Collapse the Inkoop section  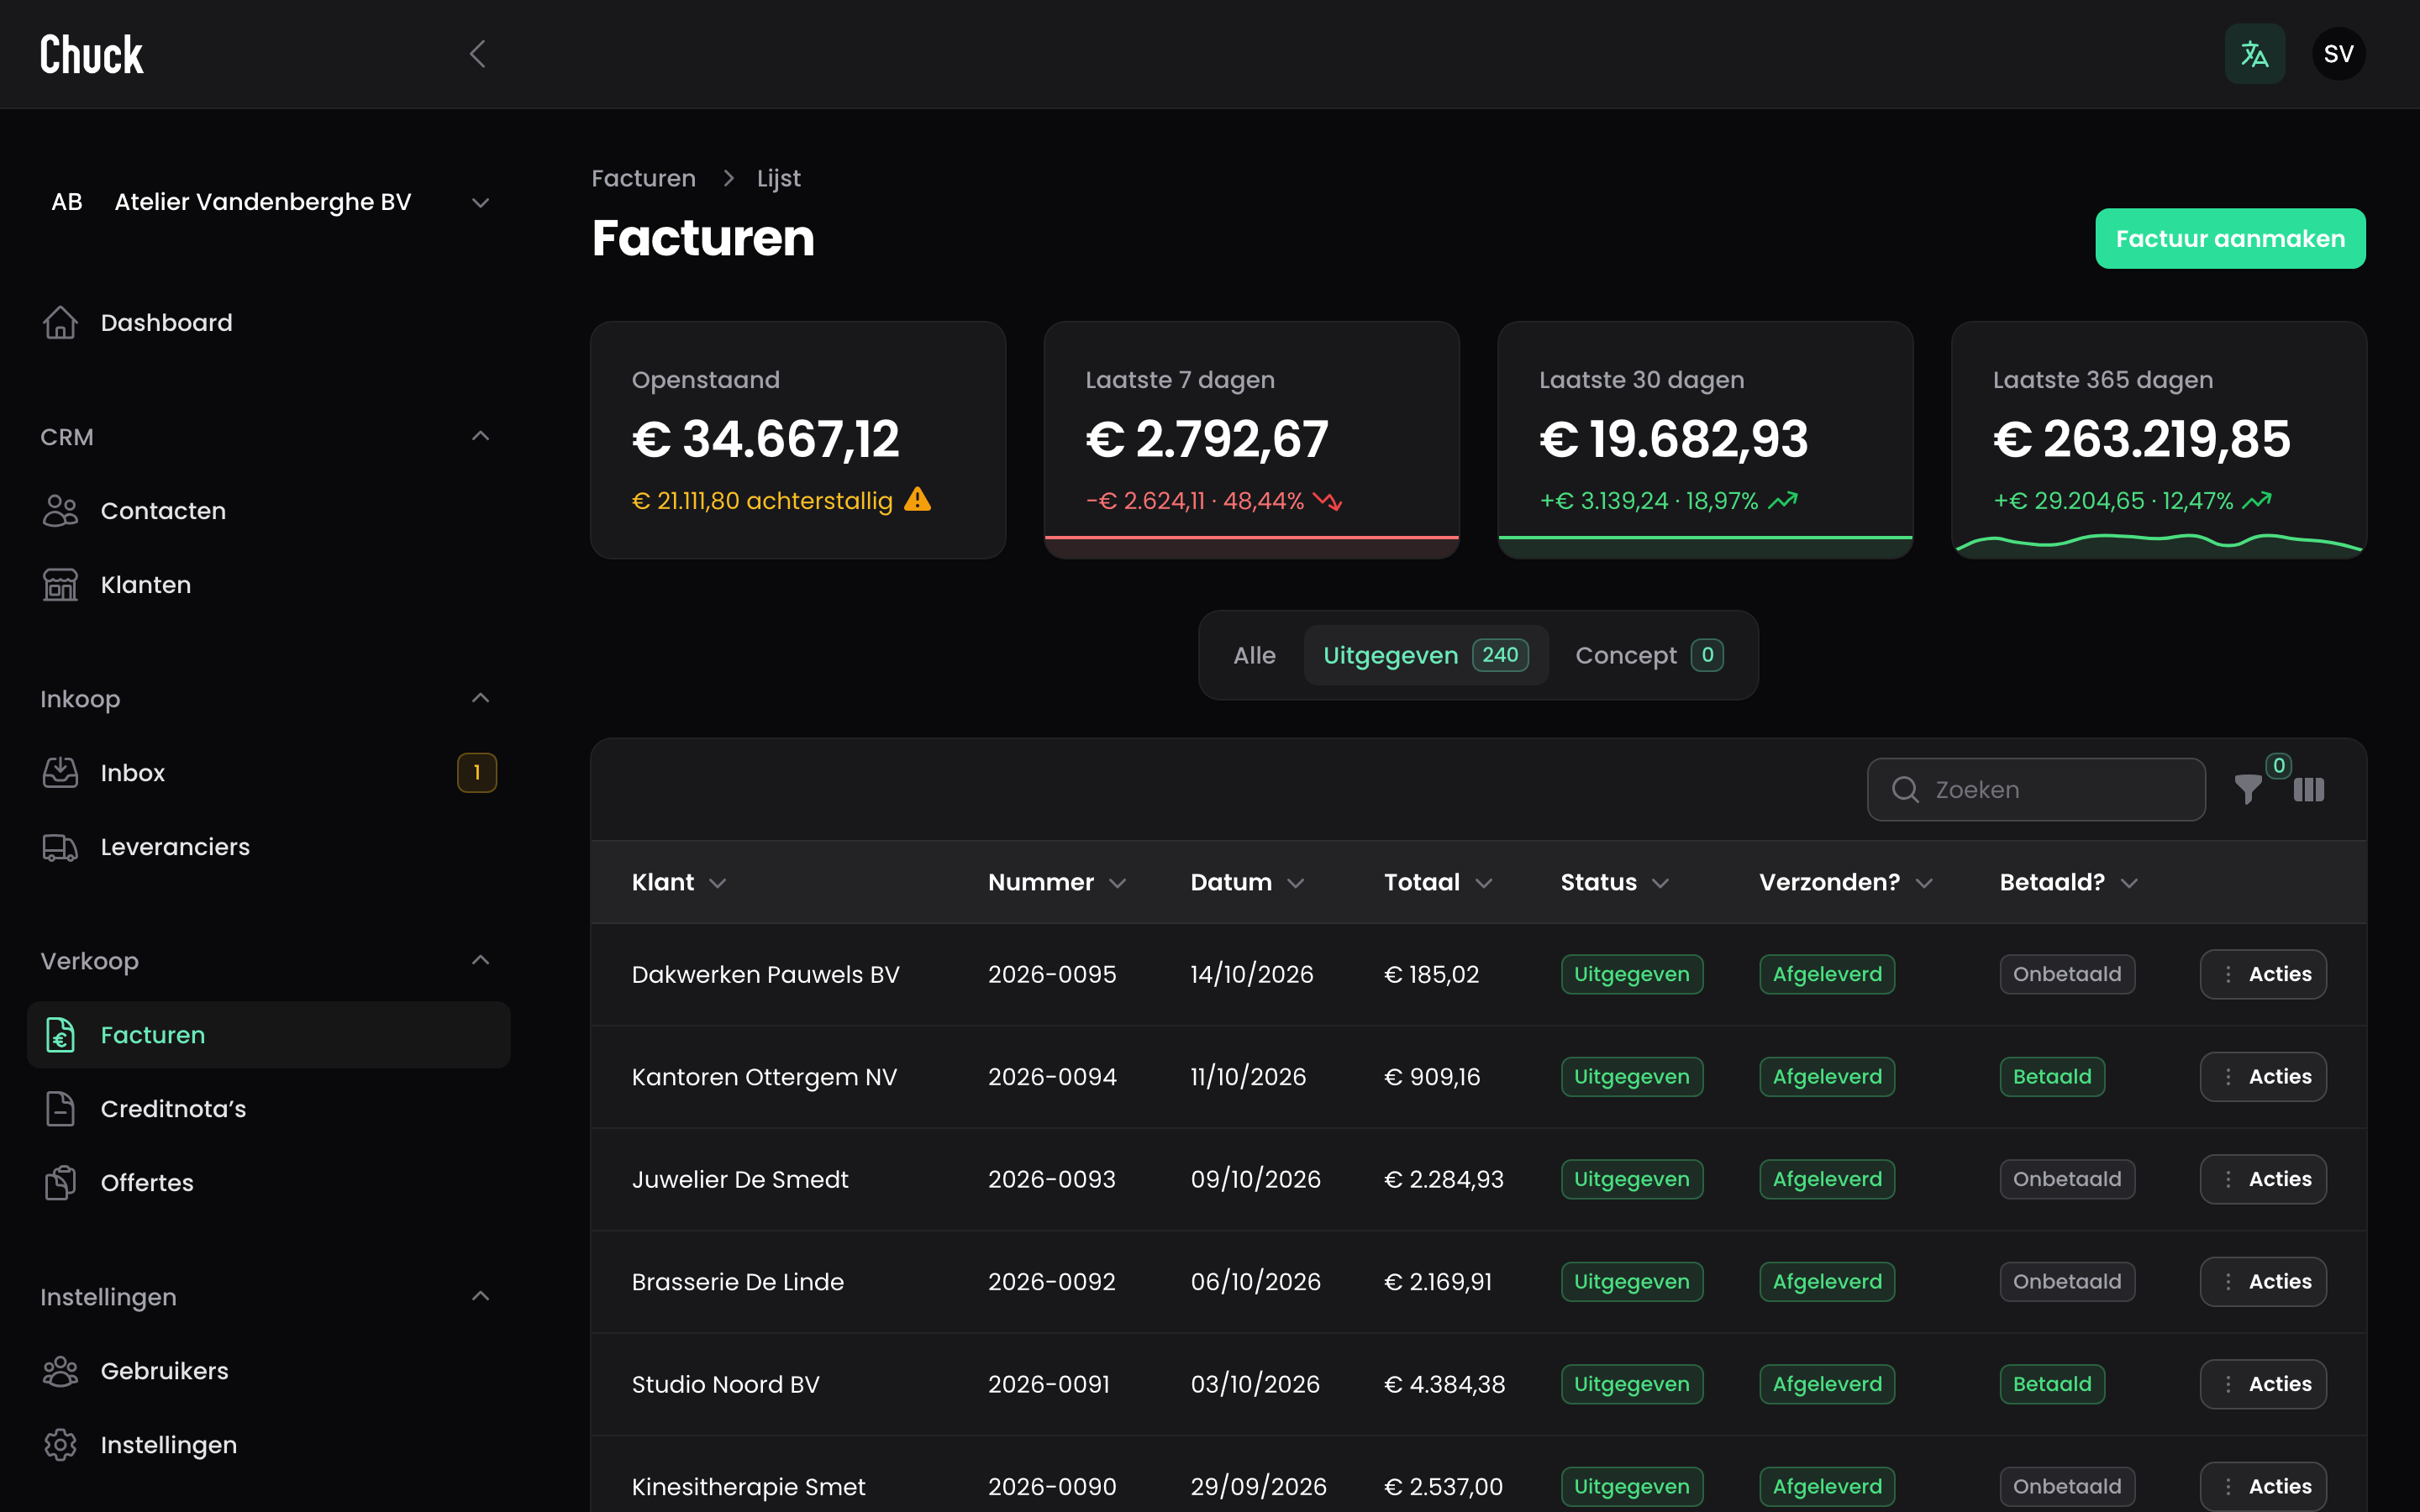tap(480, 698)
